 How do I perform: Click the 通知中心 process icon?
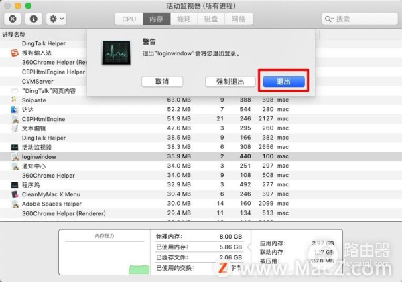15,166
